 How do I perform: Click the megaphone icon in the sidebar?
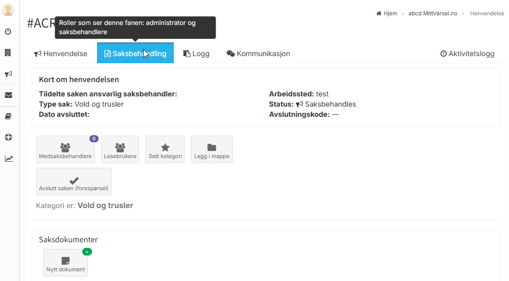coord(8,74)
